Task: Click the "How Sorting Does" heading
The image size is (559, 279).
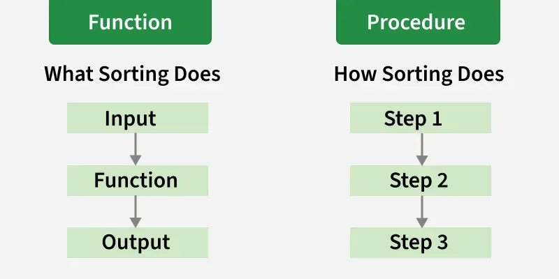Action: coord(419,74)
